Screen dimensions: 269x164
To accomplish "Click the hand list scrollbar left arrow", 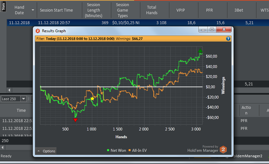I will (3, 147).
